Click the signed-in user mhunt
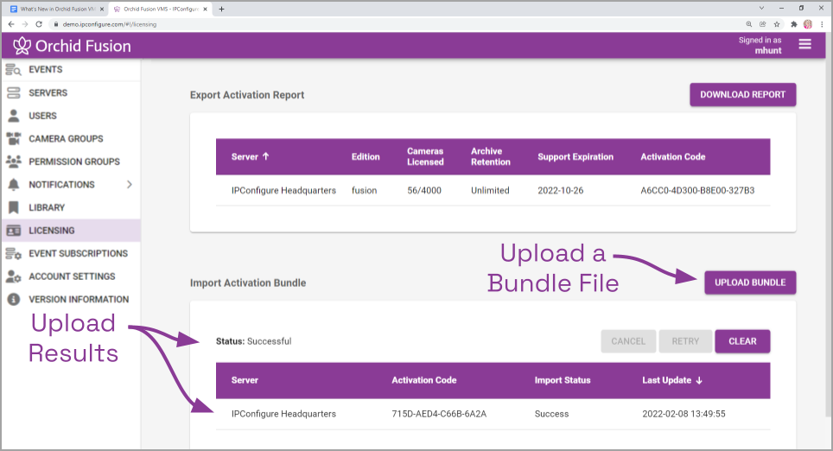Image resolution: width=833 pixels, height=451 pixels. [768, 50]
